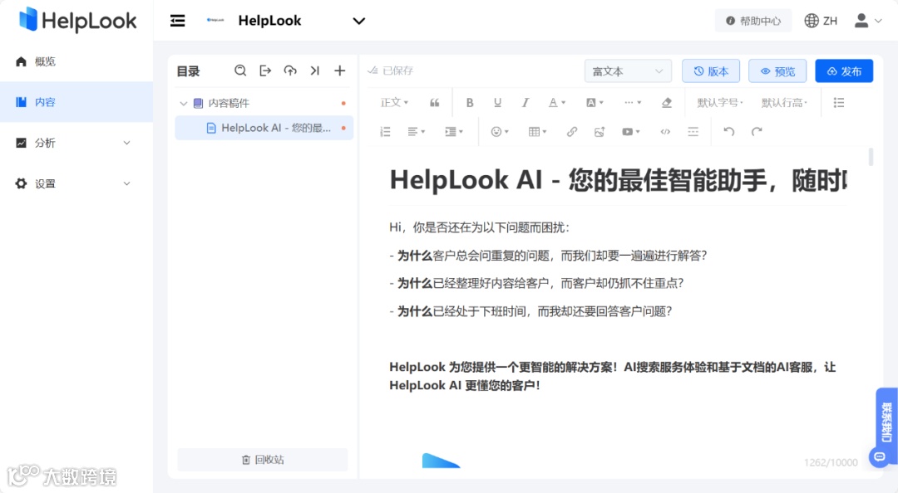Collapse the 内容稿件 folder in the tree

click(x=184, y=102)
